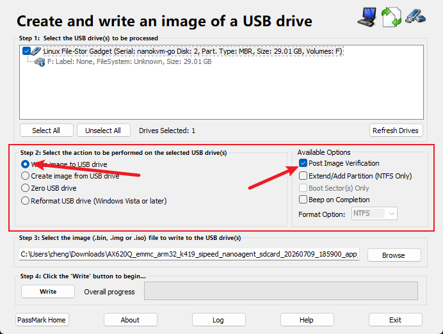Click the green arrows document icon

click(x=391, y=17)
